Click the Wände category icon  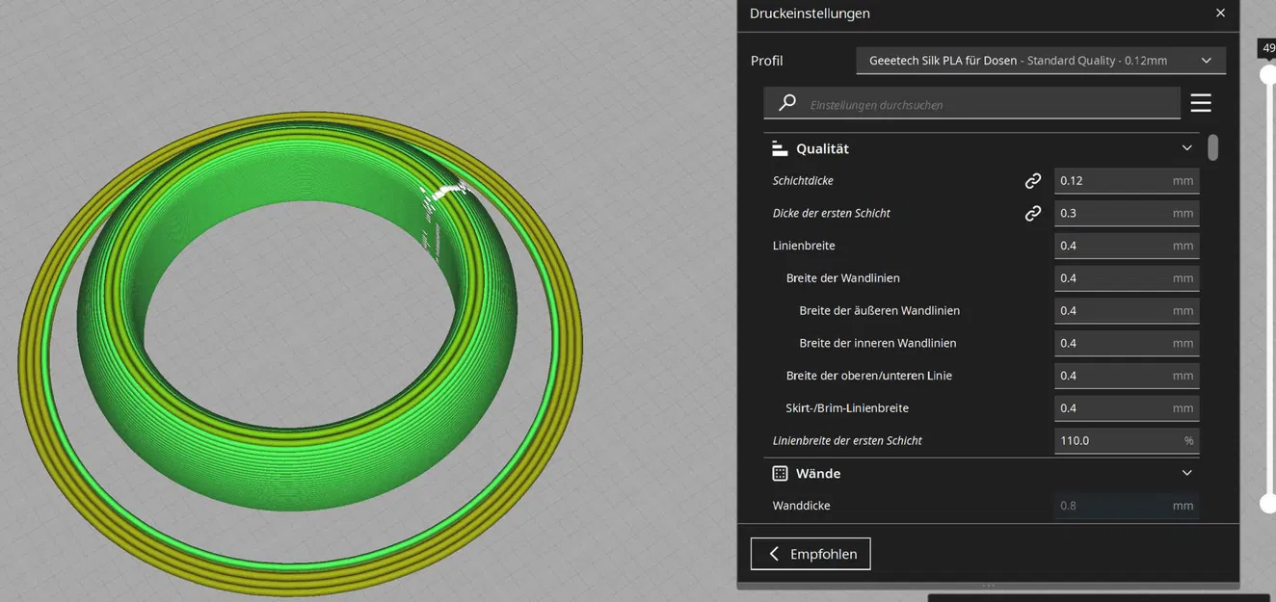(780, 474)
